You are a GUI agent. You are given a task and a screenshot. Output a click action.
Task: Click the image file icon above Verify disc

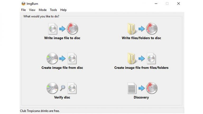72,88
